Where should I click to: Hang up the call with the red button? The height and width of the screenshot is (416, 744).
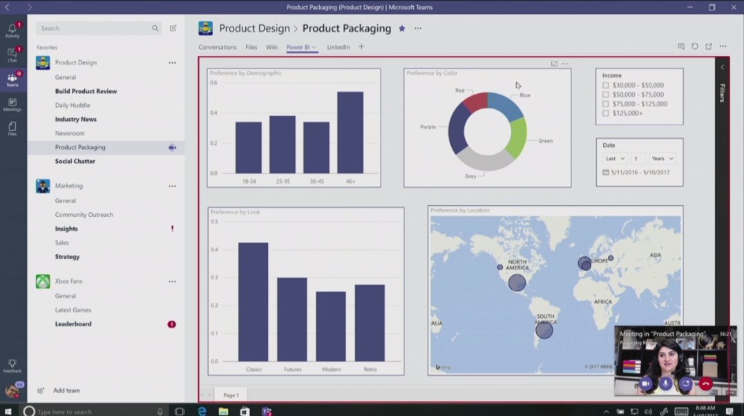(705, 384)
